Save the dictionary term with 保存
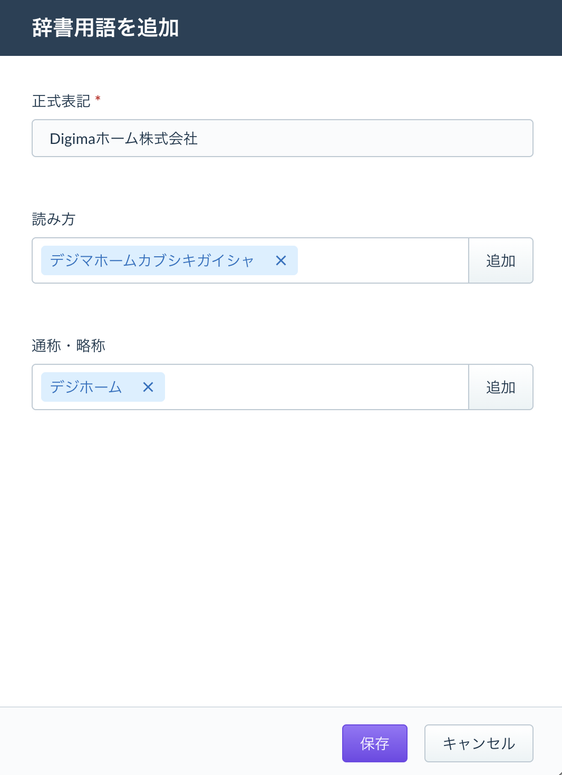This screenshot has width=562, height=775. pos(375,743)
